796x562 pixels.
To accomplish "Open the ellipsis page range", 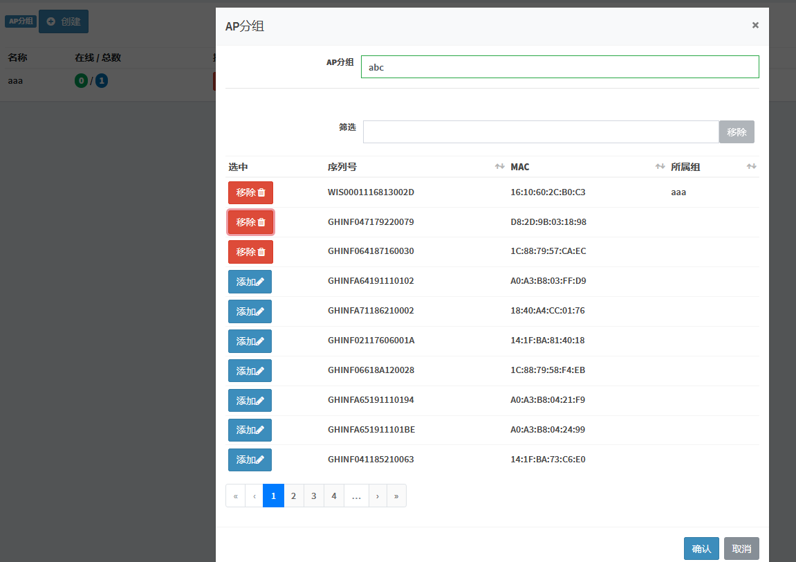I will pyautogui.click(x=356, y=496).
